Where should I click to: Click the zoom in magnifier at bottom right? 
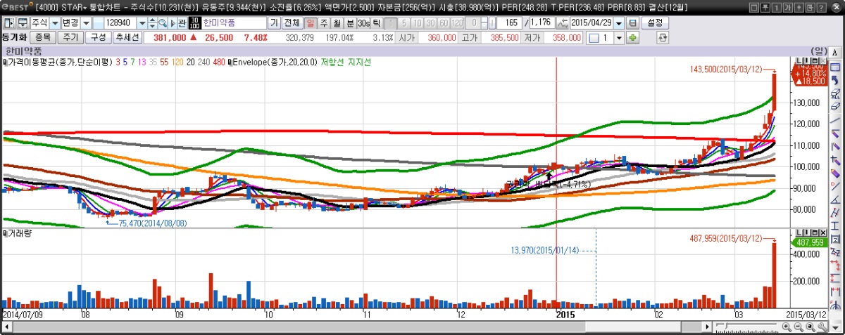(787, 327)
